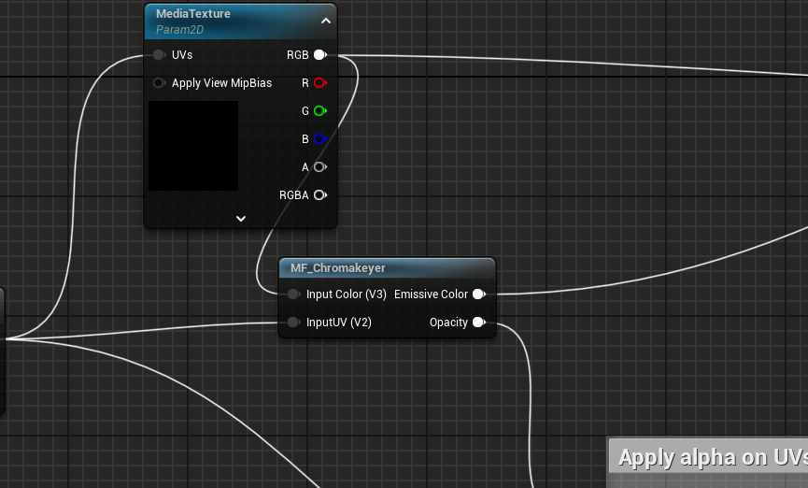Select the Apply alpha on UVs comment
The height and width of the screenshot is (488, 808).
coord(709,456)
